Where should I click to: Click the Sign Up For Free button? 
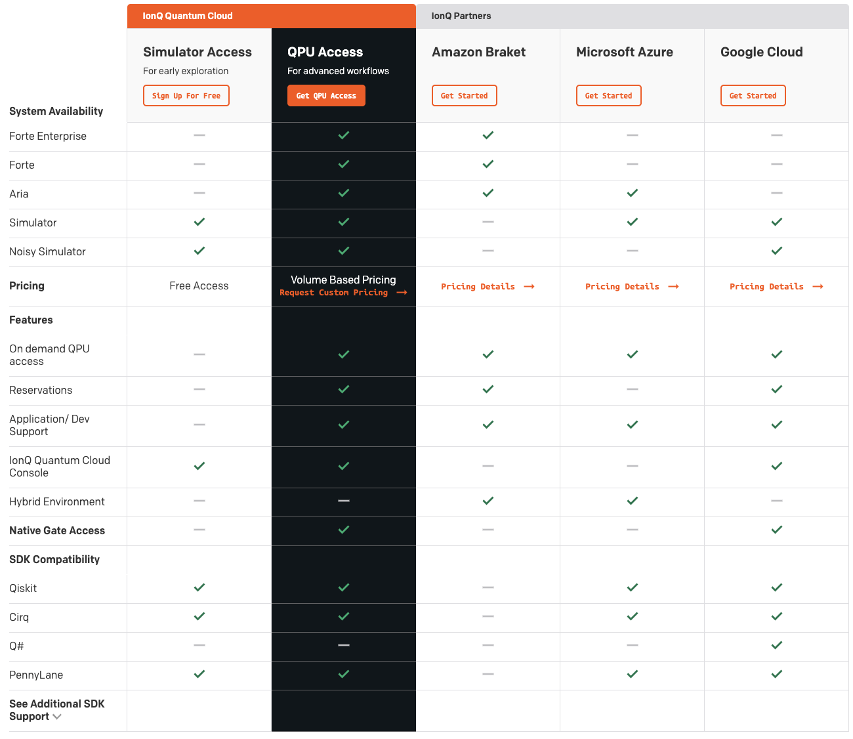186,96
